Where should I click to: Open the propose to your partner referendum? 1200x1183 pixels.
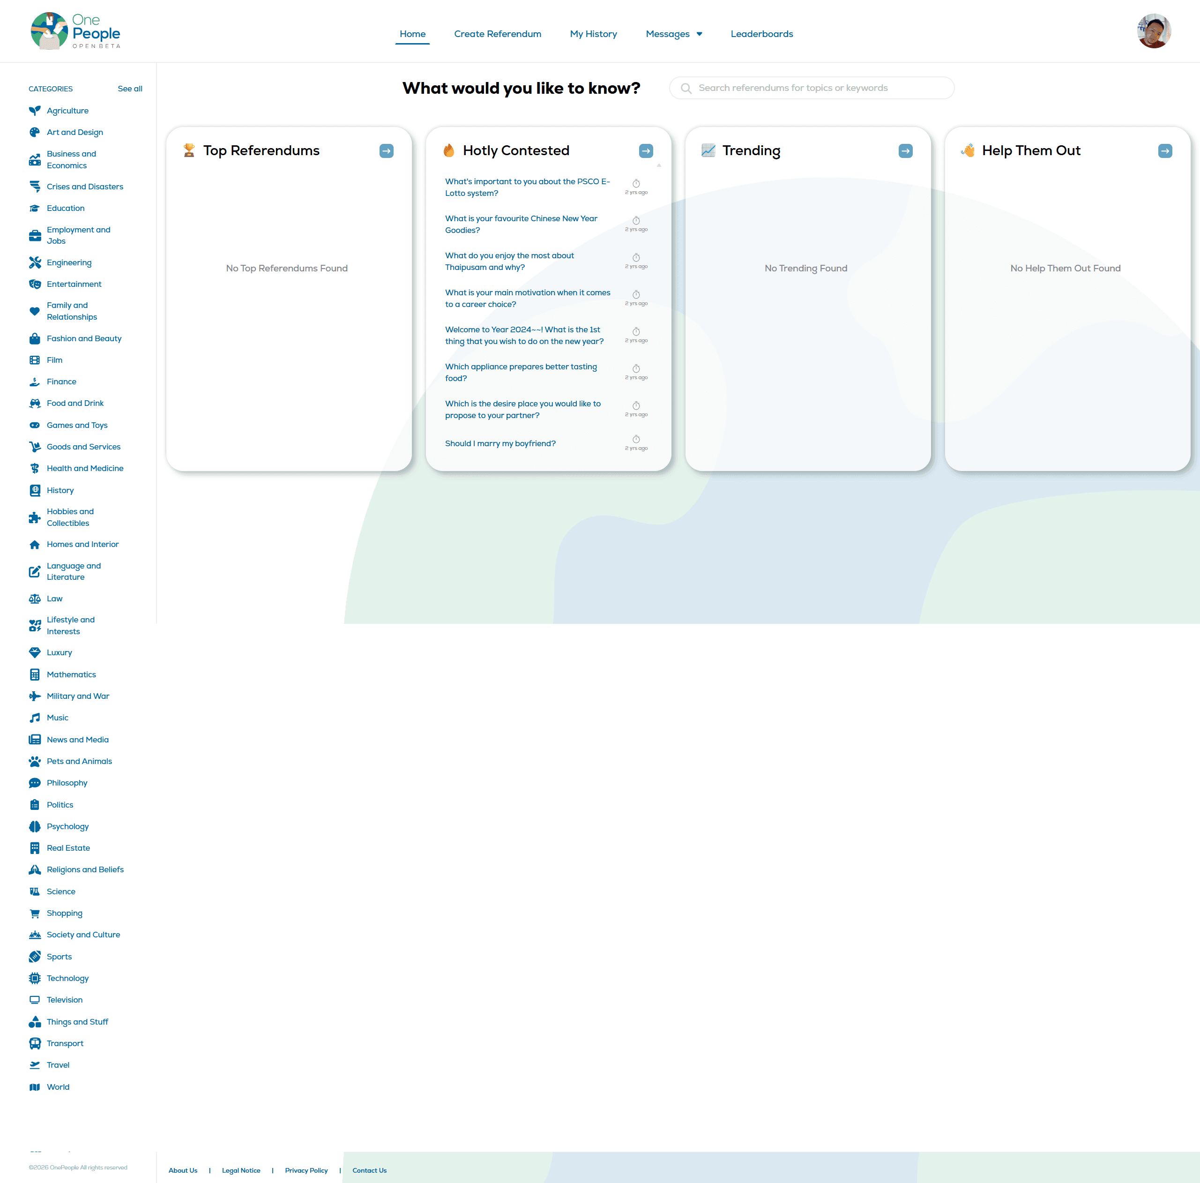coord(522,410)
